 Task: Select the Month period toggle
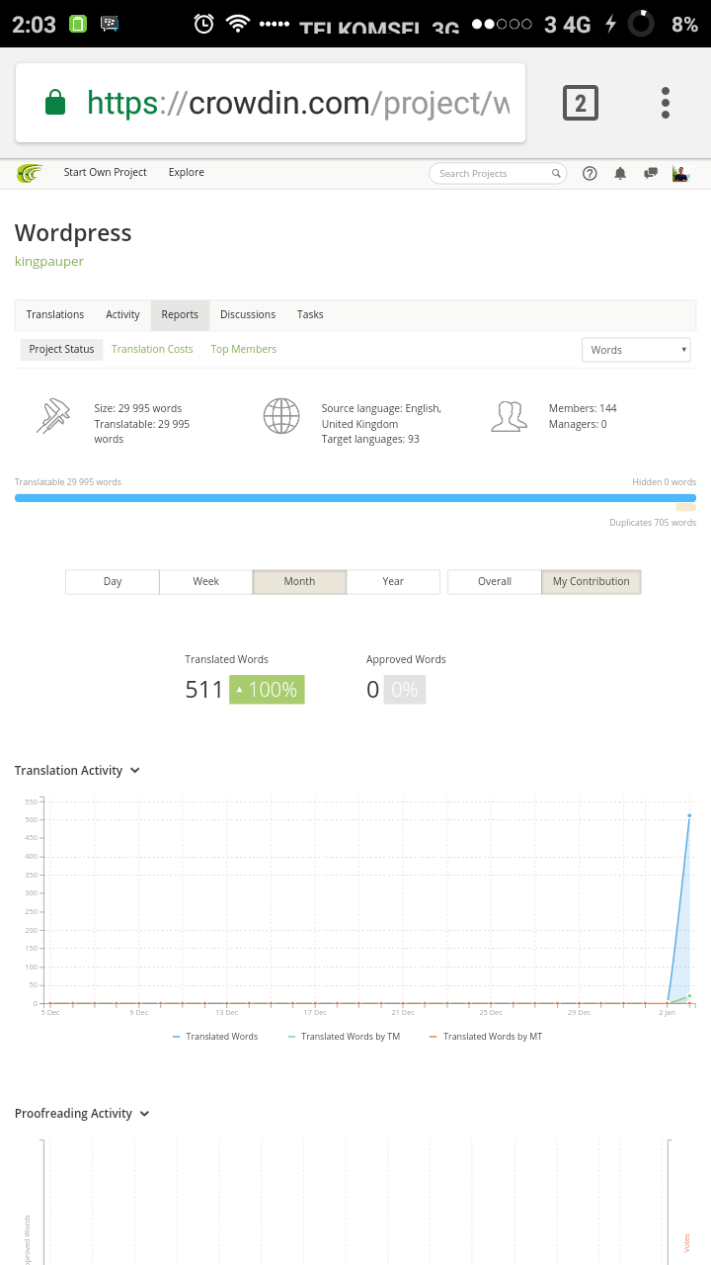point(299,581)
